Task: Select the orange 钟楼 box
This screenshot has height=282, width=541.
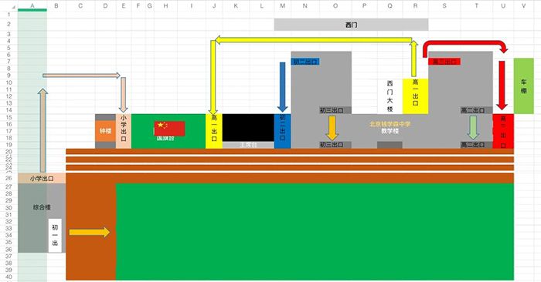Action: (105, 131)
